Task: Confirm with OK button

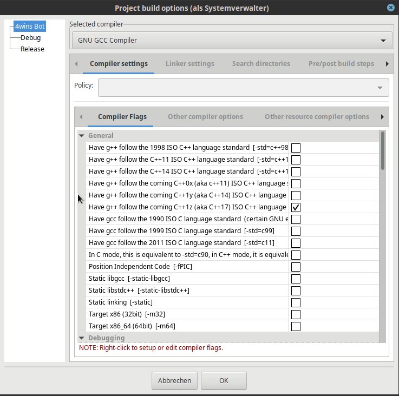Action: coord(224,381)
